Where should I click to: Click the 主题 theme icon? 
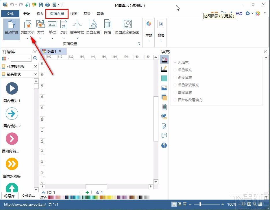coord(149,24)
